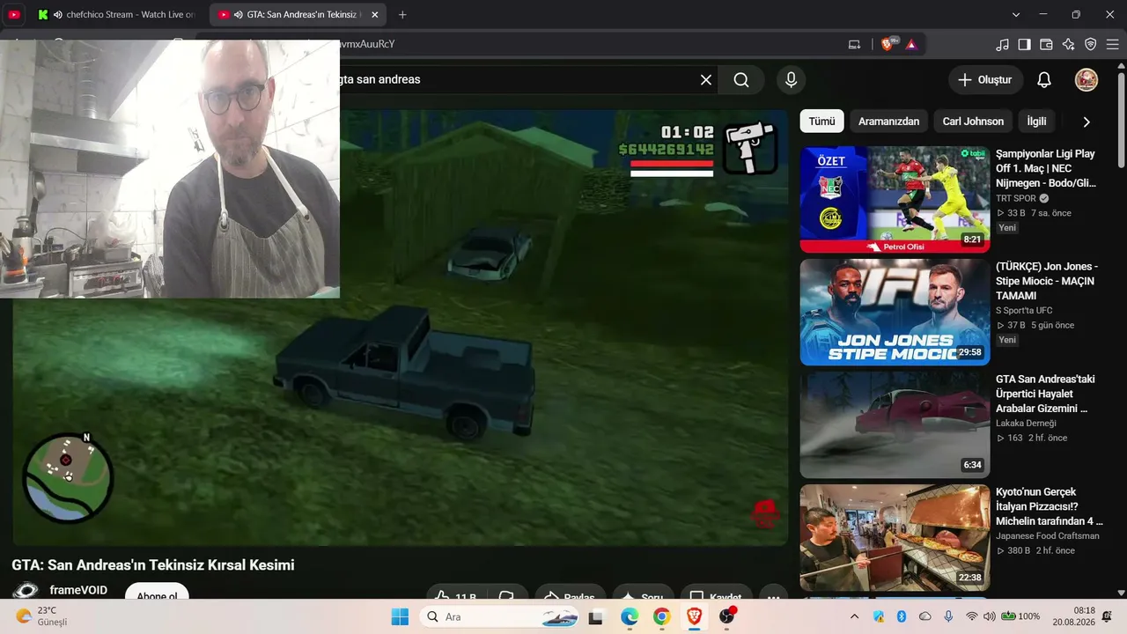Open the Jon Jones Stipe Miocic thumbnail
Viewport: 1127px width, 634px height.
pyautogui.click(x=895, y=312)
